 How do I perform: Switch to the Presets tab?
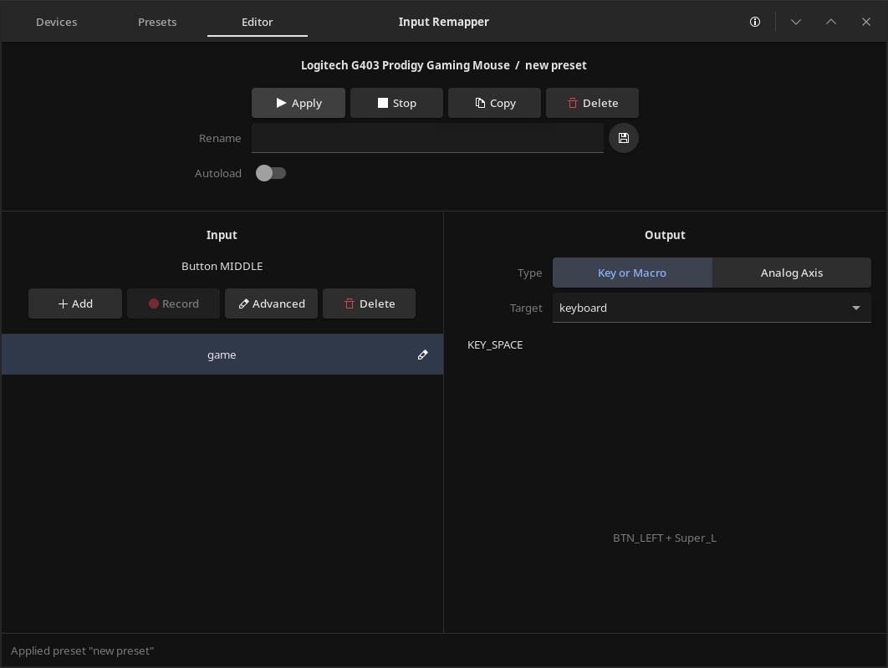point(157,22)
